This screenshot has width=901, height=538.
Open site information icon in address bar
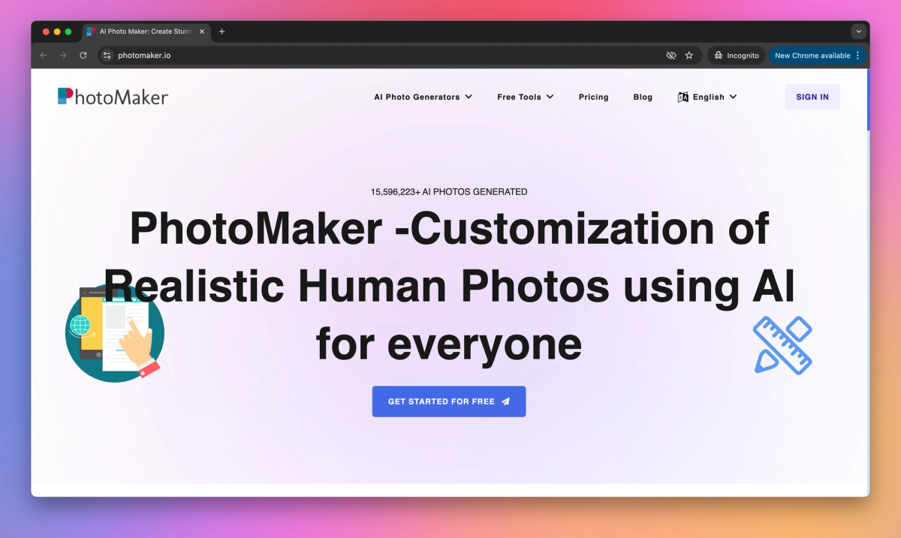tap(107, 56)
